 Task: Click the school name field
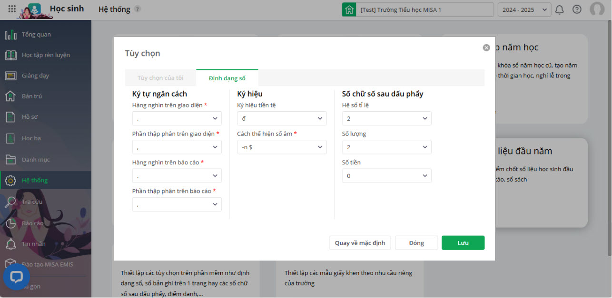point(424,10)
